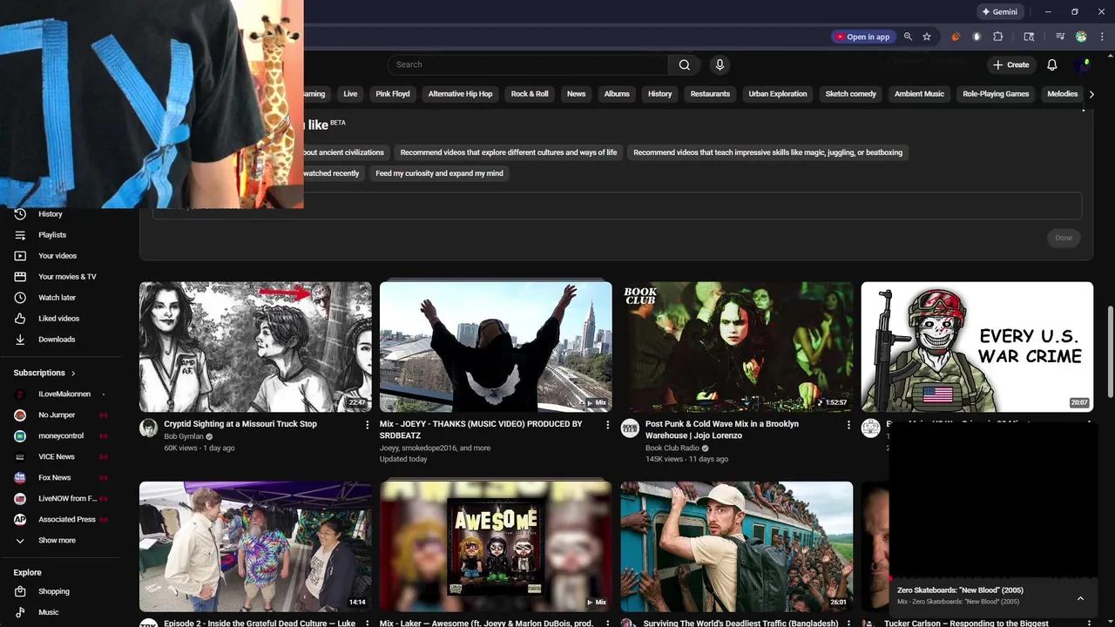Expand the Zero Skateboards miniplayer chevron
The image size is (1115, 627).
pos(1080,598)
